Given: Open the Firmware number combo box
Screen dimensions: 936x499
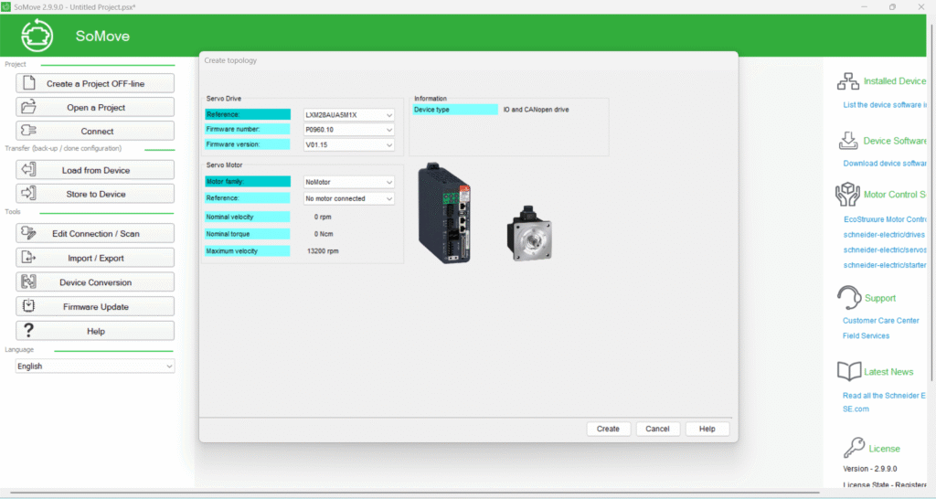Looking at the screenshot, I should [x=348, y=130].
